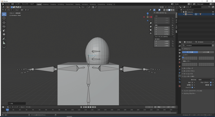Viewport: 215px width, 117px height.
Task: Open the キーイング timeline menu
Action: pos(16,107)
